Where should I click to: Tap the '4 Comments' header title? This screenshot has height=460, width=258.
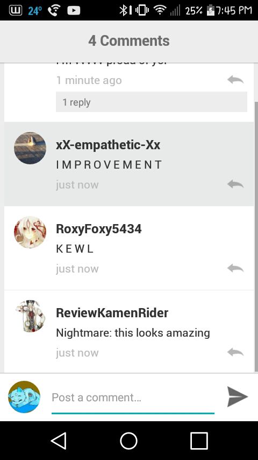129,40
